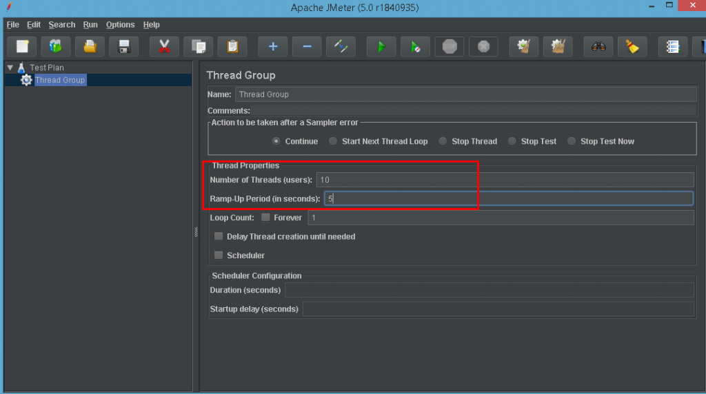Click the panel splitter handle
Viewport: 706px width, 394px height.
[196, 232]
